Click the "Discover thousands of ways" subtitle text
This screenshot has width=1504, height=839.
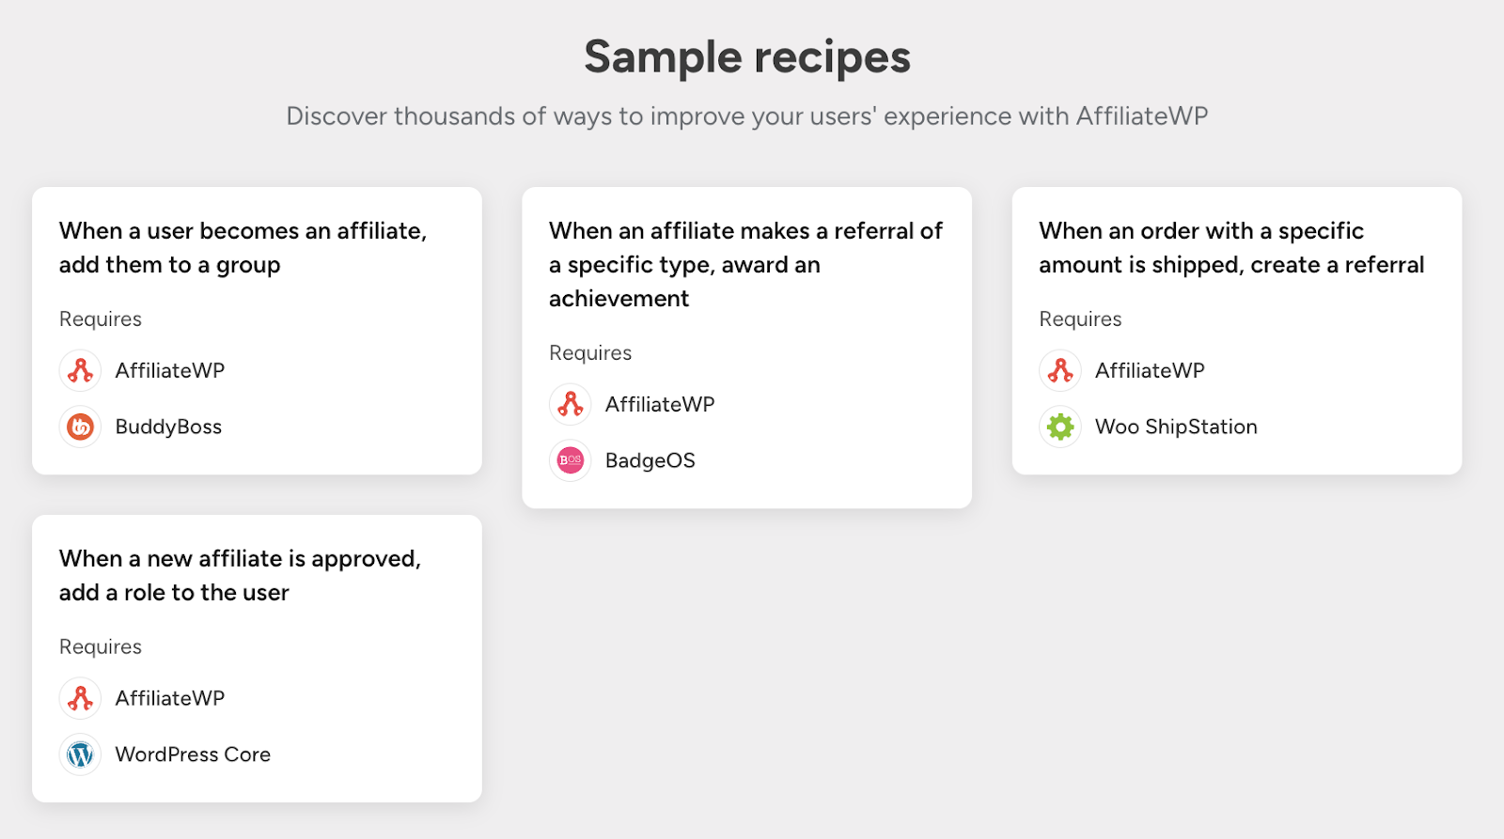coord(747,117)
